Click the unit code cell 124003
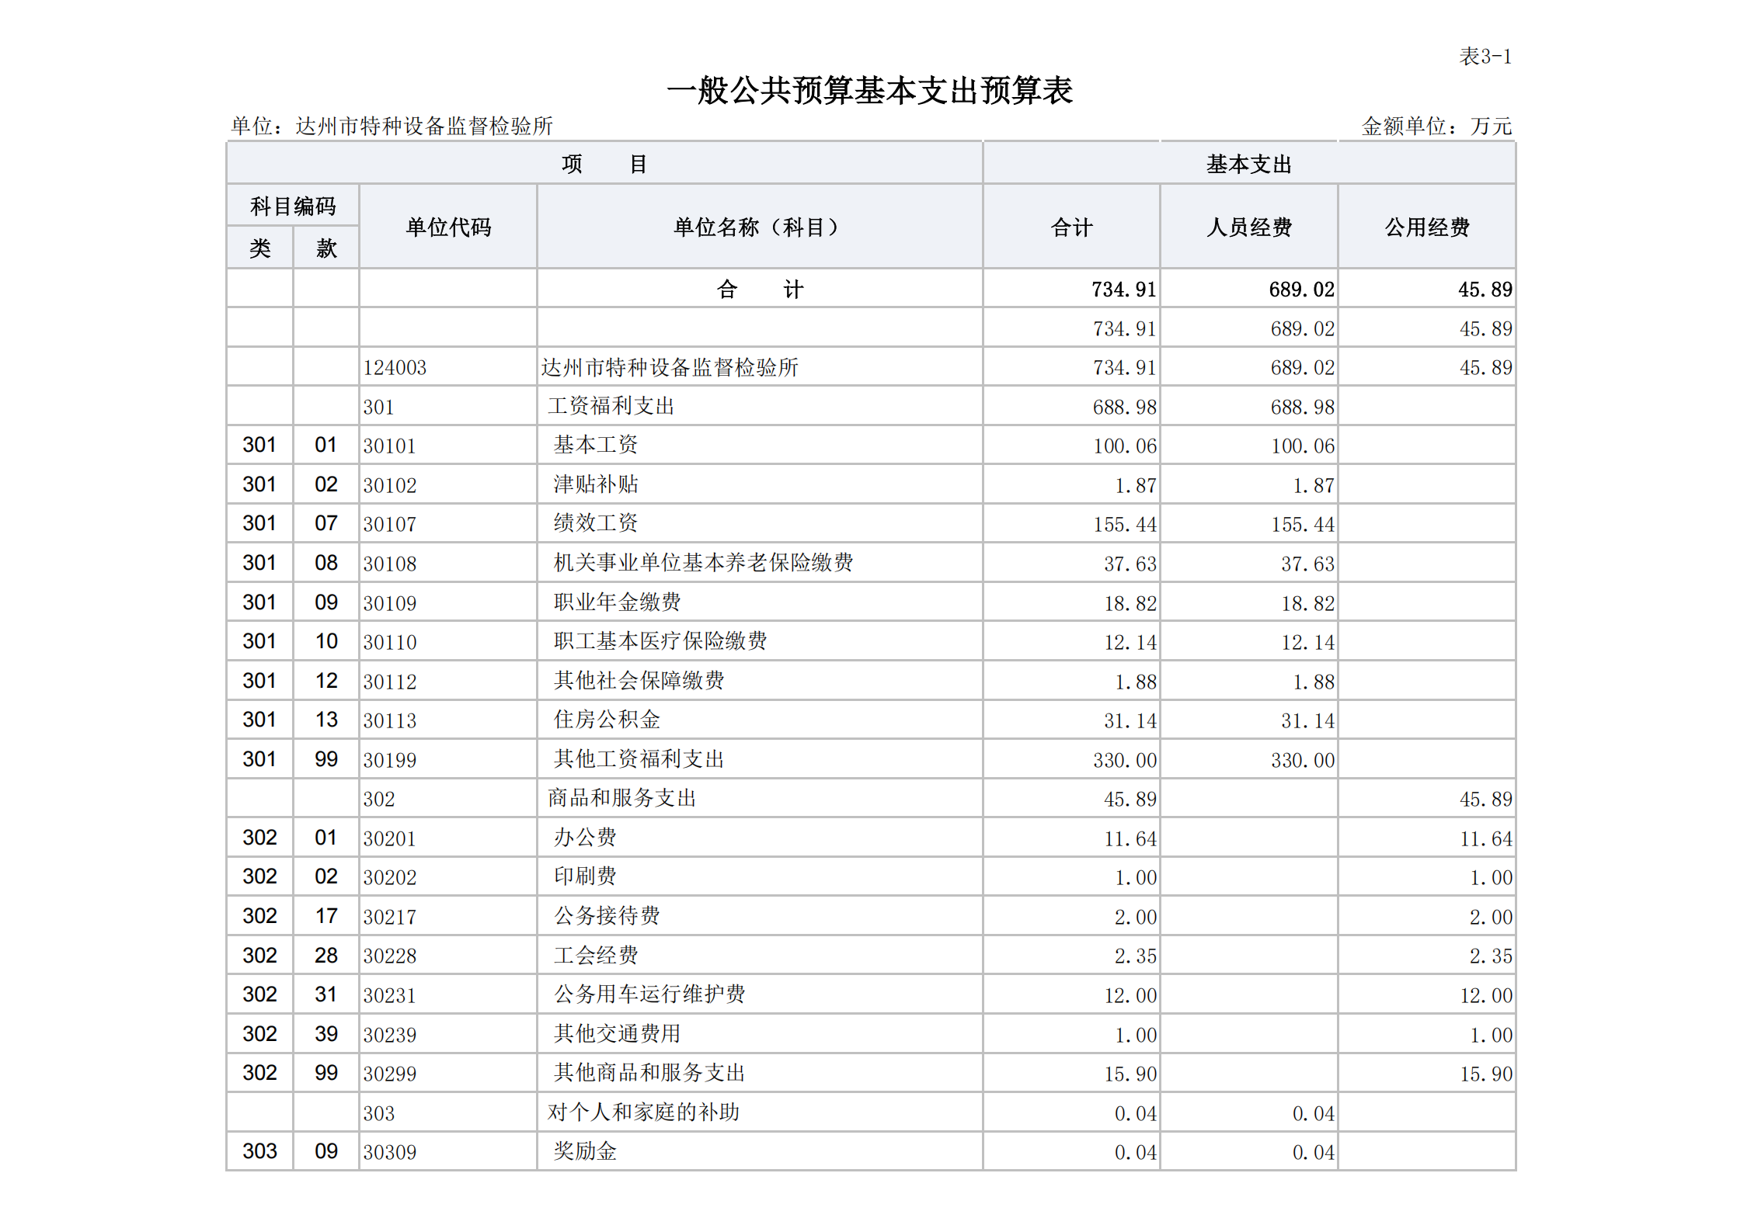Image resolution: width=1744 pixels, height=1232 pixels. (x=395, y=368)
